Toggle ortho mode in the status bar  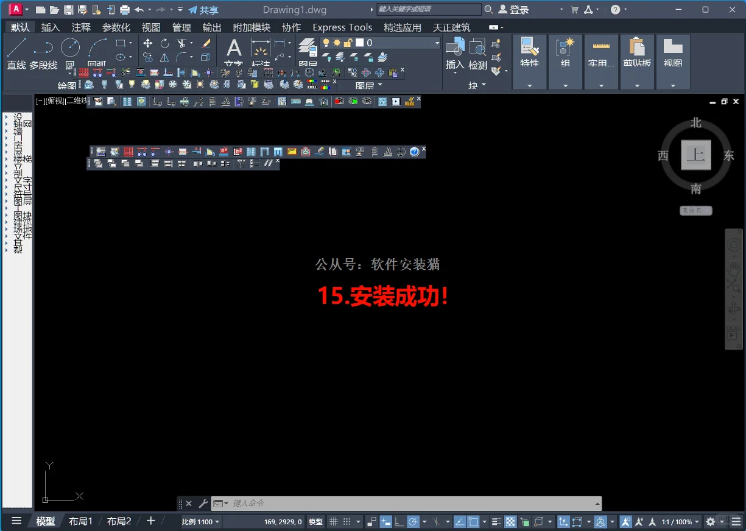399,521
